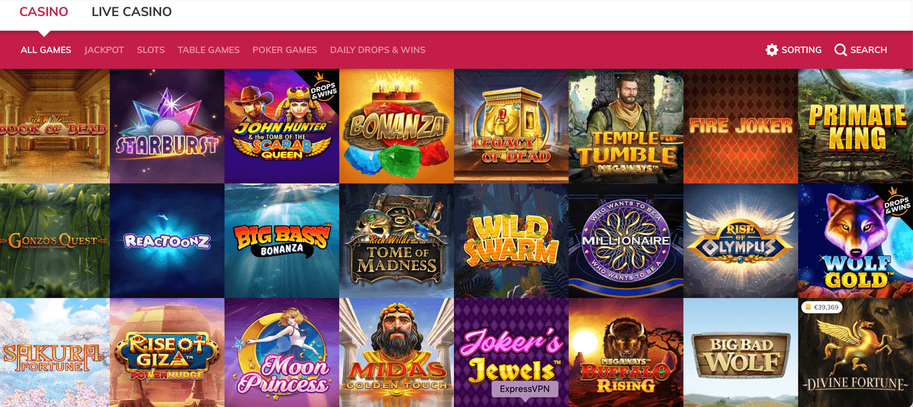Open the Sorting gear icon
The image size is (913, 407).
coord(772,50)
